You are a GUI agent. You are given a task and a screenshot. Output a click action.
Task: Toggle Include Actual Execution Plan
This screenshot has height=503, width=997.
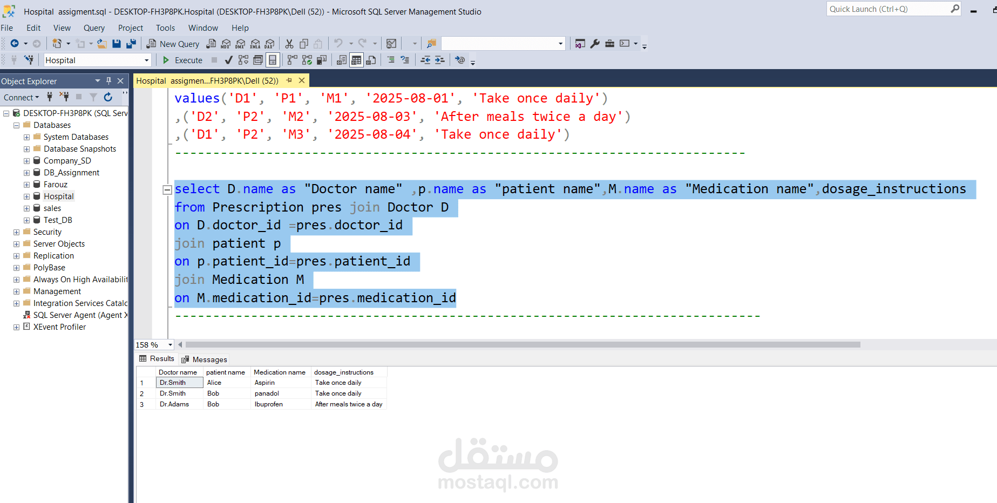click(x=292, y=60)
